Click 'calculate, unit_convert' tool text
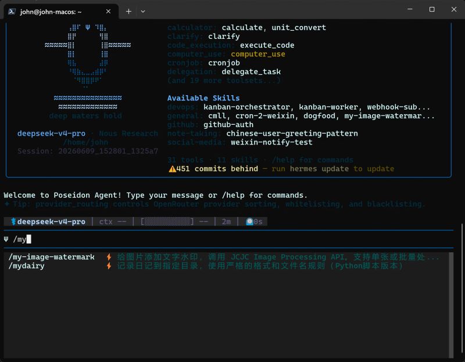The image size is (465, 362). pyautogui.click(x=274, y=27)
